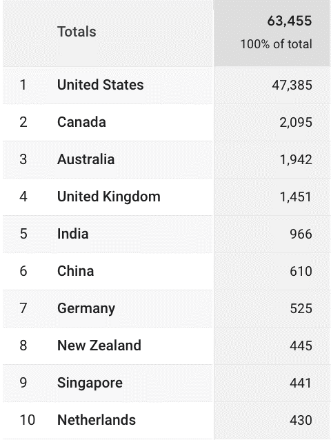This screenshot has width=331, height=440.
Task: Click the Totals row label
Action: click(x=77, y=32)
